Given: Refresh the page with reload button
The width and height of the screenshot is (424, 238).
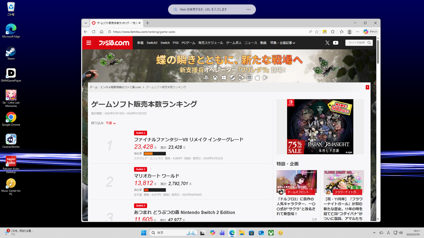Looking at the screenshot, I should click(x=94, y=32).
